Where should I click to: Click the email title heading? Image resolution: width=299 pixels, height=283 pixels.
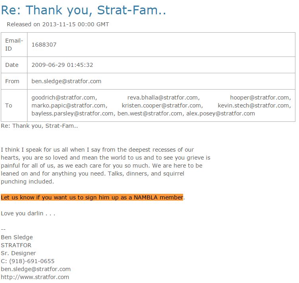pyautogui.click(x=83, y=10)
